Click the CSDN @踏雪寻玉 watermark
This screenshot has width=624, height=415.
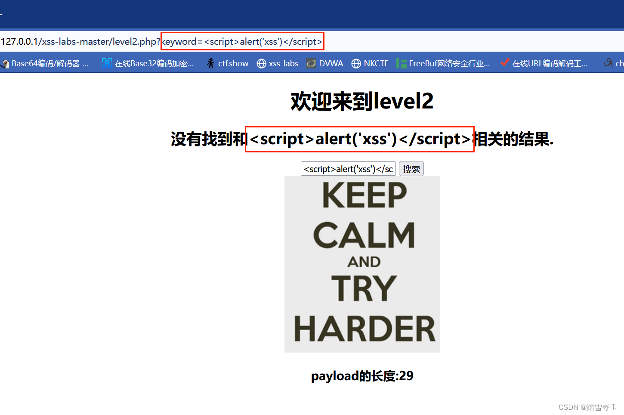pyautogui.click(x=589, y=407)
